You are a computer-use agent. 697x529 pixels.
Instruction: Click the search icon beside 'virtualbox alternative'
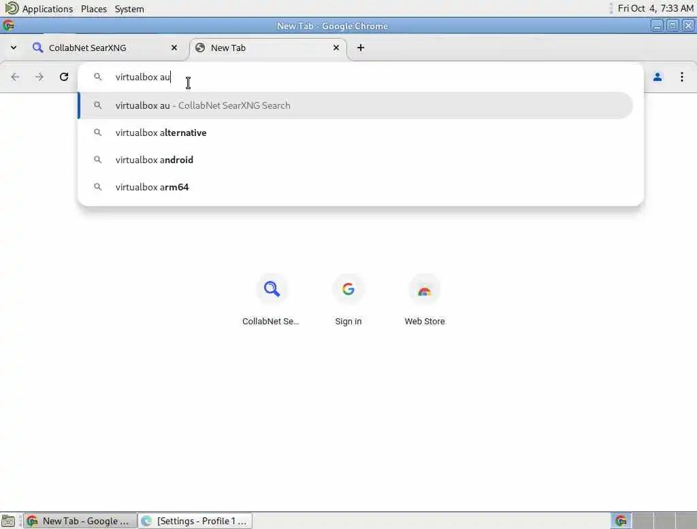(98, 133)
